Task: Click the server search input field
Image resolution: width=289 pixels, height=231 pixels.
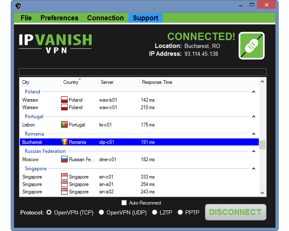Action: pos(143,72)
